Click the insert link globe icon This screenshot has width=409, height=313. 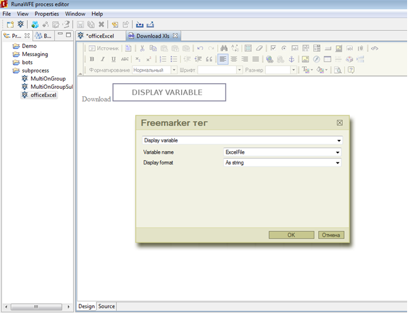click(x=270, y=59)
